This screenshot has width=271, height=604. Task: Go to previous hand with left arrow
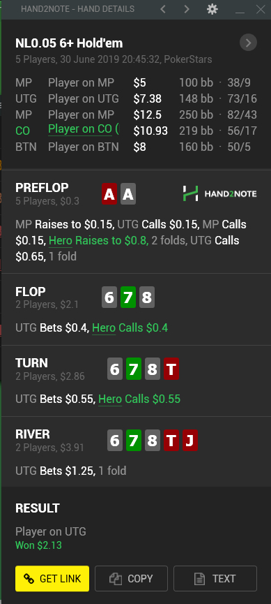(163, 9)
